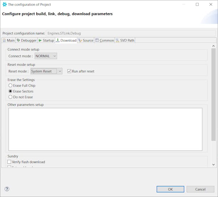Click the Common tab icon
Viewport: 218px width, 197px height.
[97, 40]
